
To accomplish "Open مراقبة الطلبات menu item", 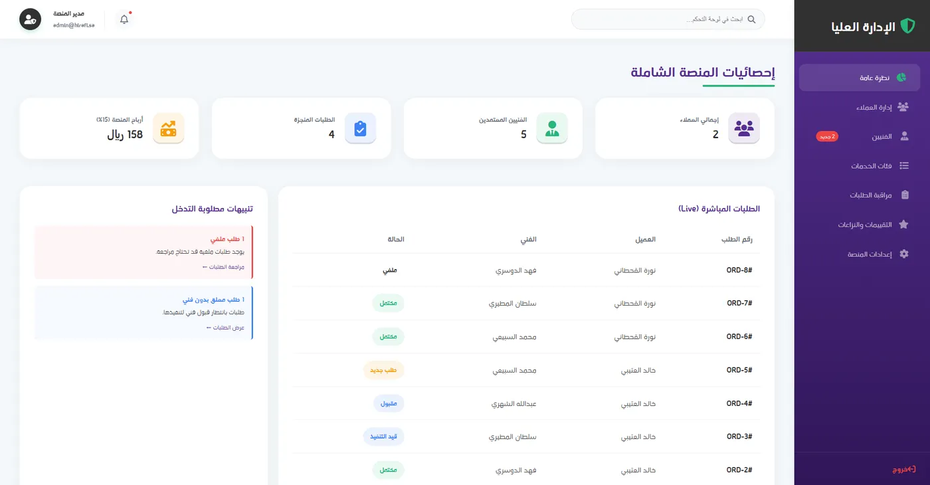I will click(860, 195).
